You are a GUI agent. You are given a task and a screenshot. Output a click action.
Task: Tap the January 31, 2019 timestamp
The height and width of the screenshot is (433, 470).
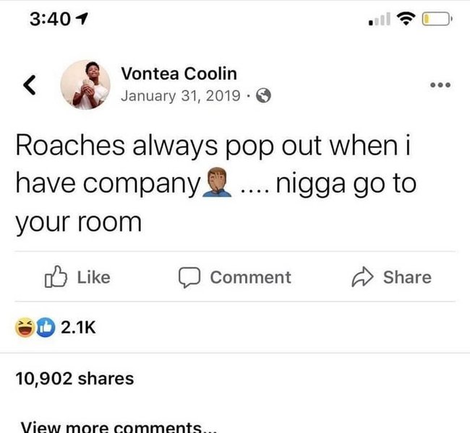pos(181,96)
